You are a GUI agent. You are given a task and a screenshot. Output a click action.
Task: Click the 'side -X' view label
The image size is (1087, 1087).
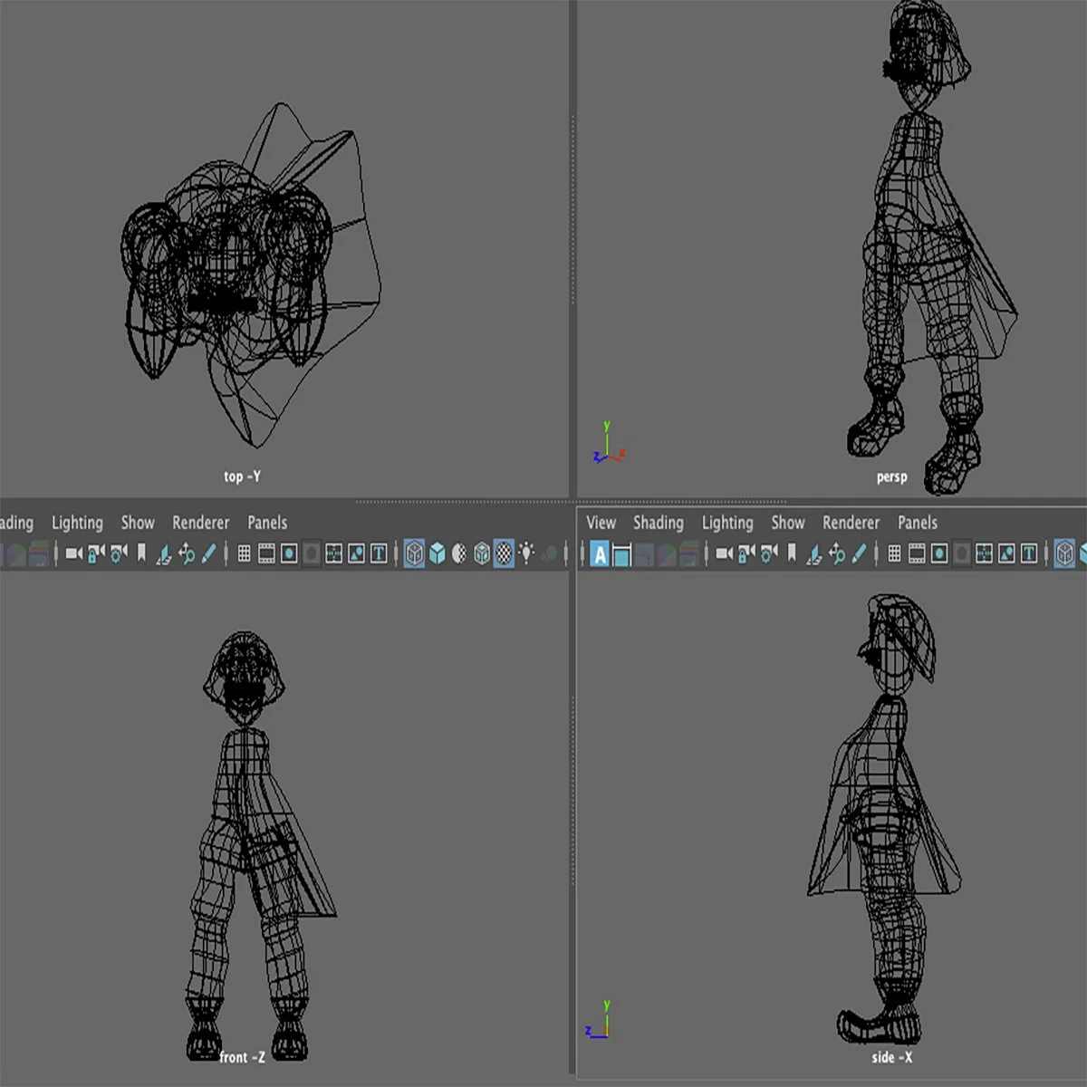tap(892, 1057)
